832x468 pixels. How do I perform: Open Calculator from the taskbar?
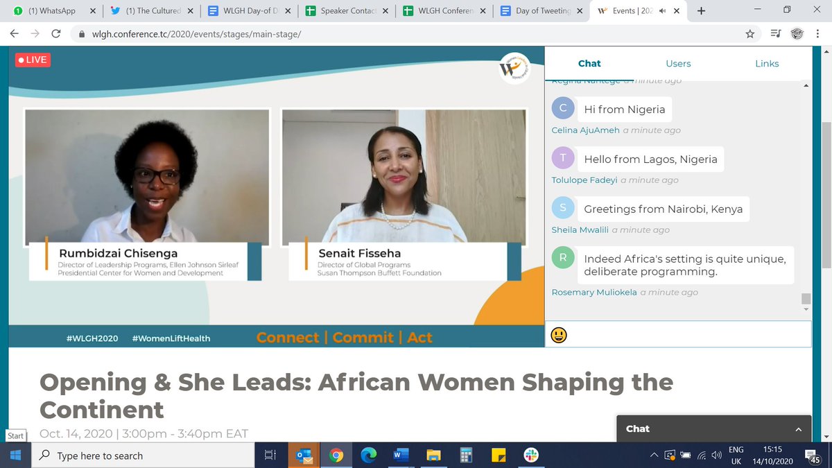tap(466, 456)
